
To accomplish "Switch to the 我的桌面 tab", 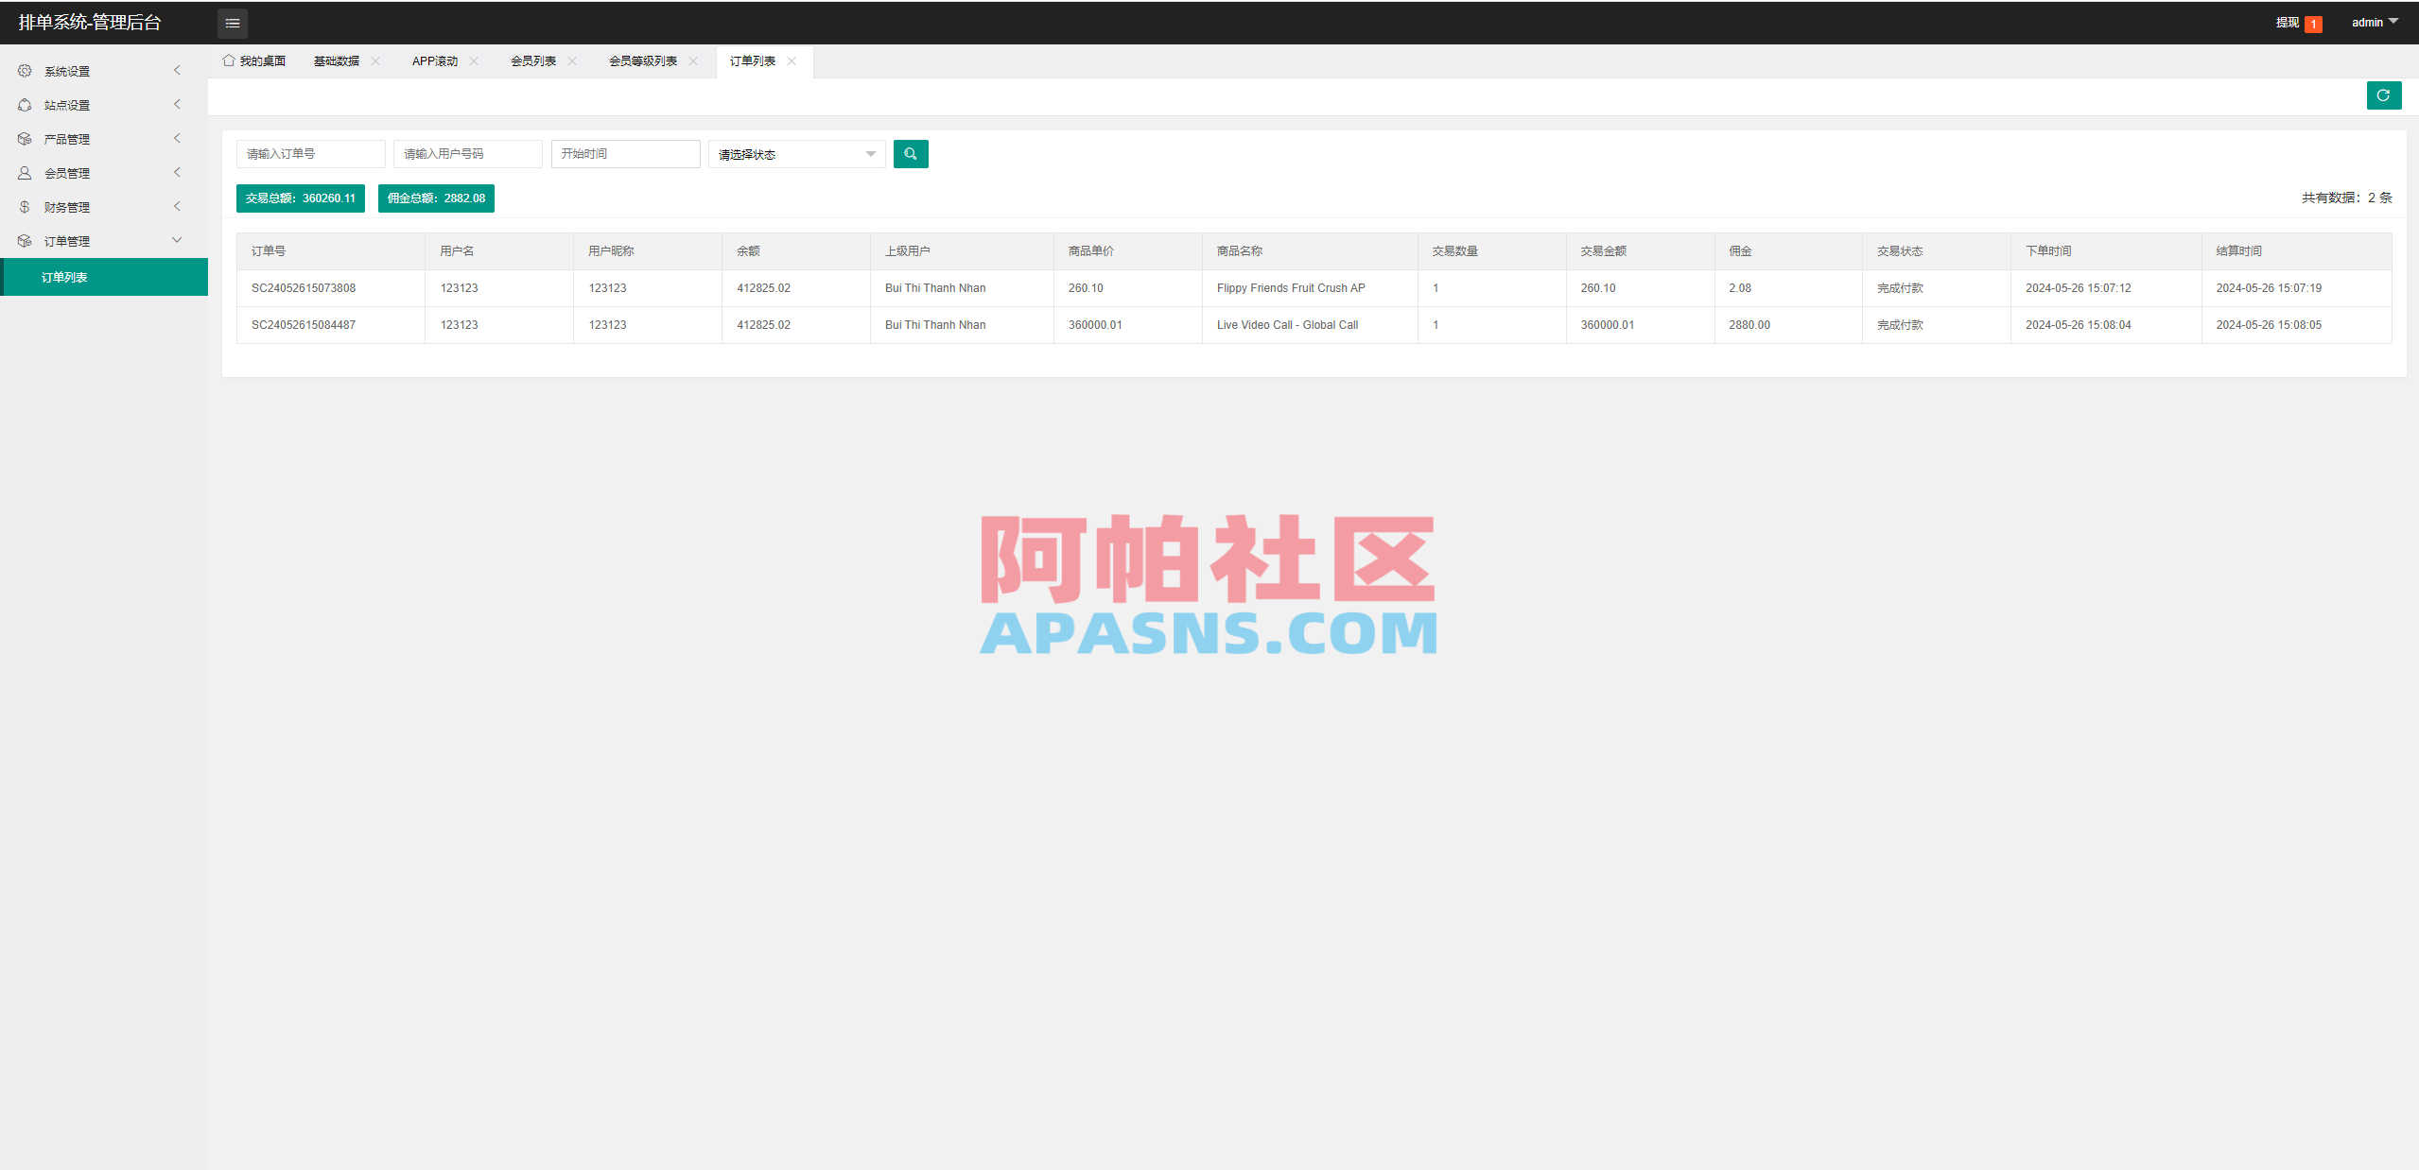I will click(x=262, y=60).
